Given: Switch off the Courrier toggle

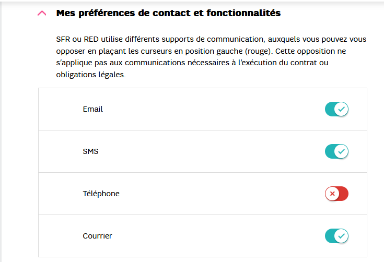Looking at the screenshot, I should pyautogui.click(x=336, y=236).
